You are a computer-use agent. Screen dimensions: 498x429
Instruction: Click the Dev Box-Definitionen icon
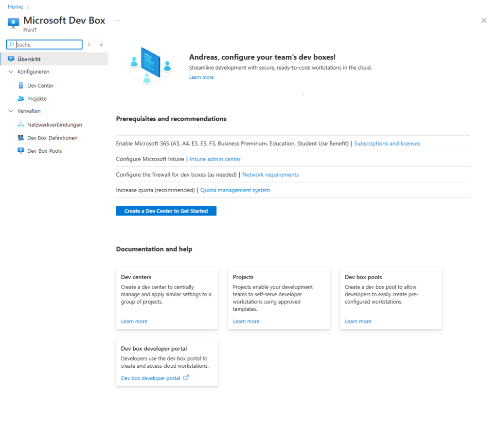pos(20,138)
